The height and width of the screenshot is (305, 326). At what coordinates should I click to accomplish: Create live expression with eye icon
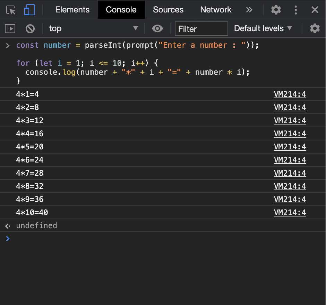coord(157,29)
